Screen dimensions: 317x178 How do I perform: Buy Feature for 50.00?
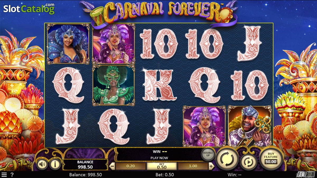tap(271, 159)
